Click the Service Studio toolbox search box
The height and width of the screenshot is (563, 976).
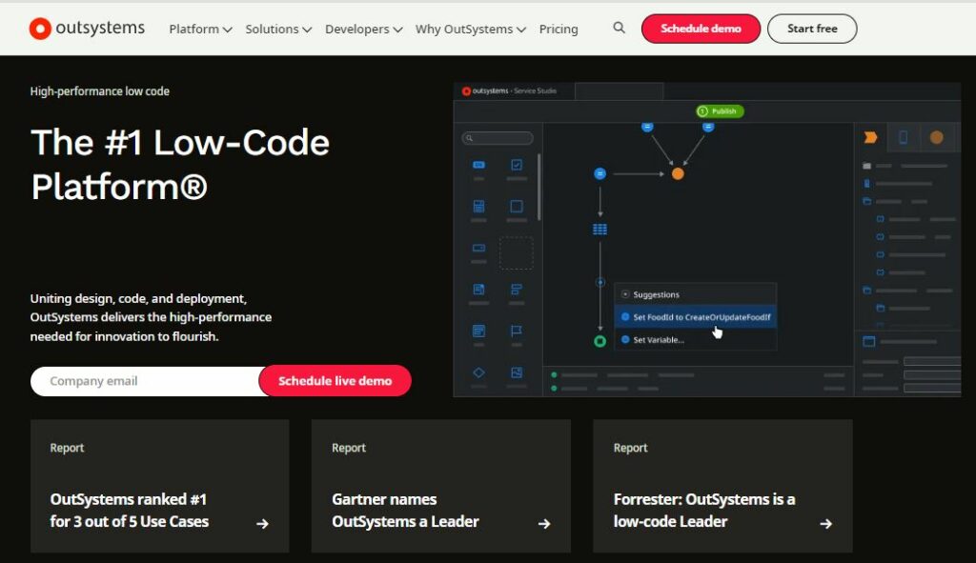[498, 138]
